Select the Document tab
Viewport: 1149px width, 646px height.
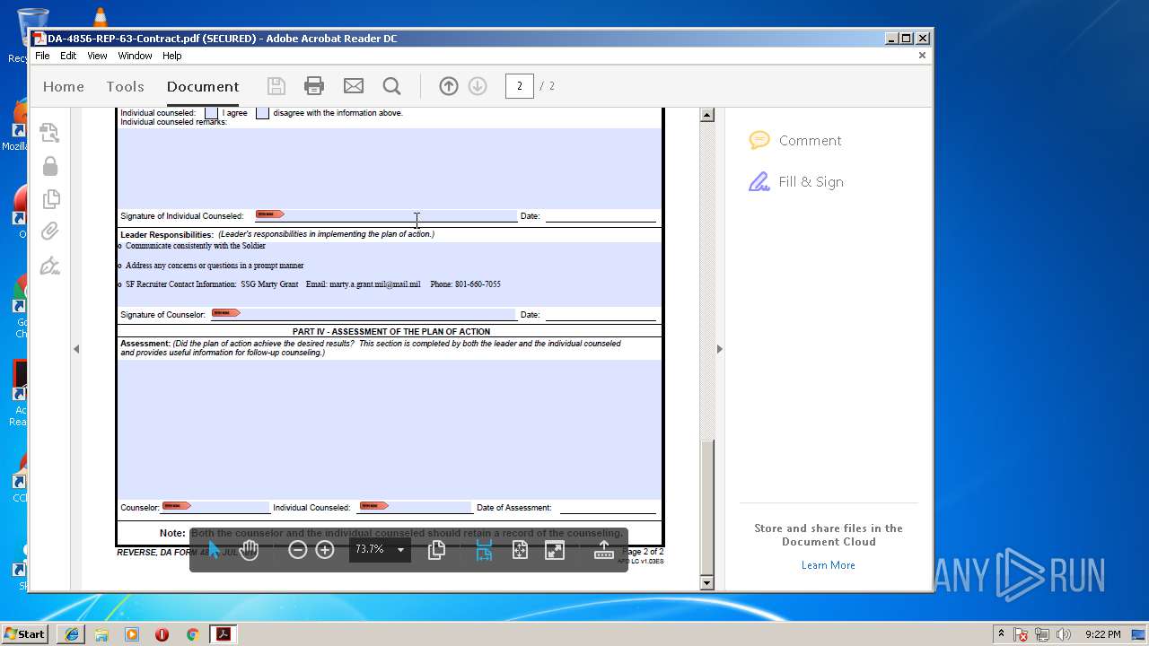tap(203, 86)
